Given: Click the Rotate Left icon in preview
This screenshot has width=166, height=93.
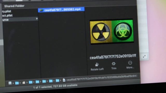Looking at the screenshot, I should (97, 65).
